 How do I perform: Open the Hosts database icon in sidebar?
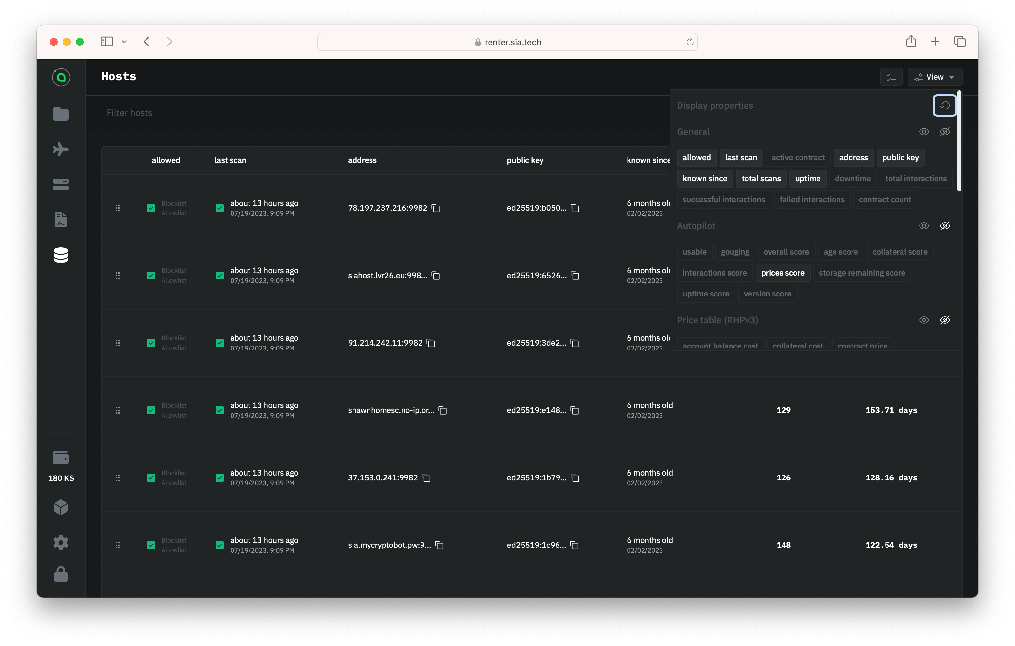click(61, 255)
